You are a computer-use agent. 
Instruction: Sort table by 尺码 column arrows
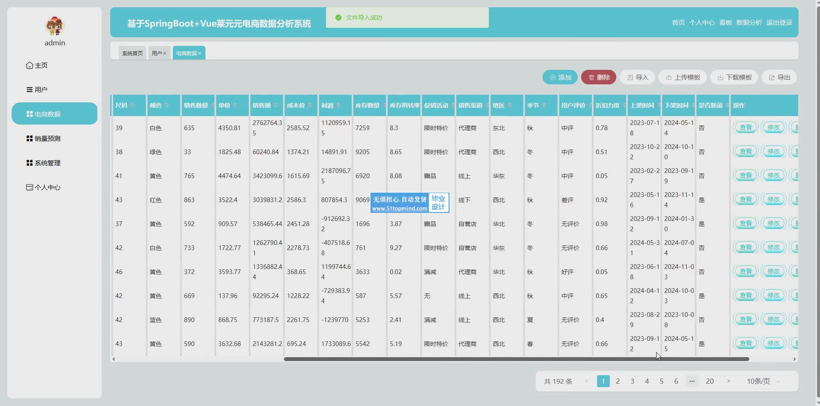click(x=133, y=105)
